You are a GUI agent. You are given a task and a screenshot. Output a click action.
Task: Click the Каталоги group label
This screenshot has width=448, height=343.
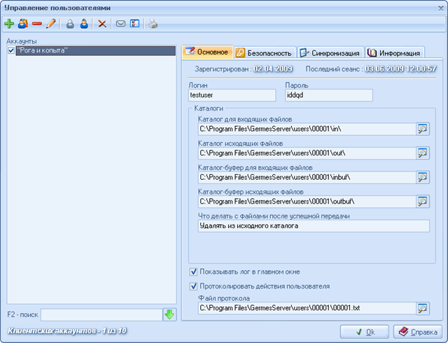pos(209,108)
